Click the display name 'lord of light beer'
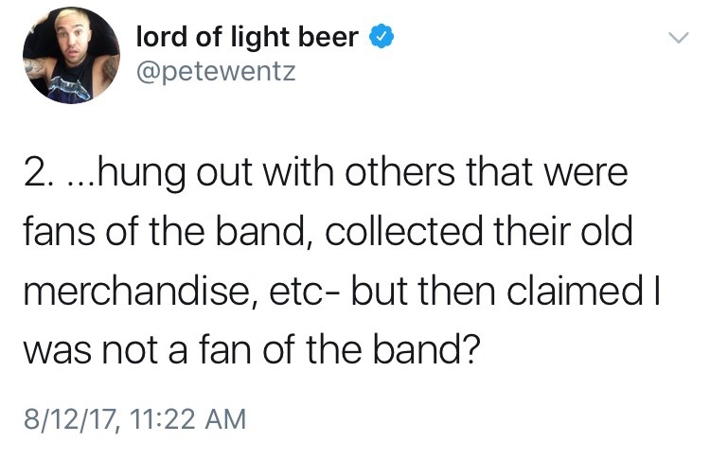 [248, 38]
